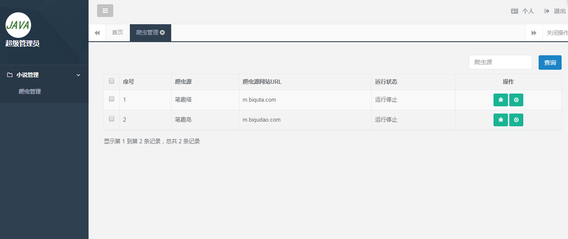Check the checkbox for row 2 笔趣岛
The height and width of the screenshot is (239, 568).
coord(112,119)
